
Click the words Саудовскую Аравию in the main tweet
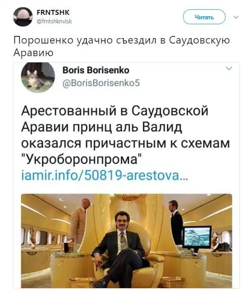click(x=122, y=46)
